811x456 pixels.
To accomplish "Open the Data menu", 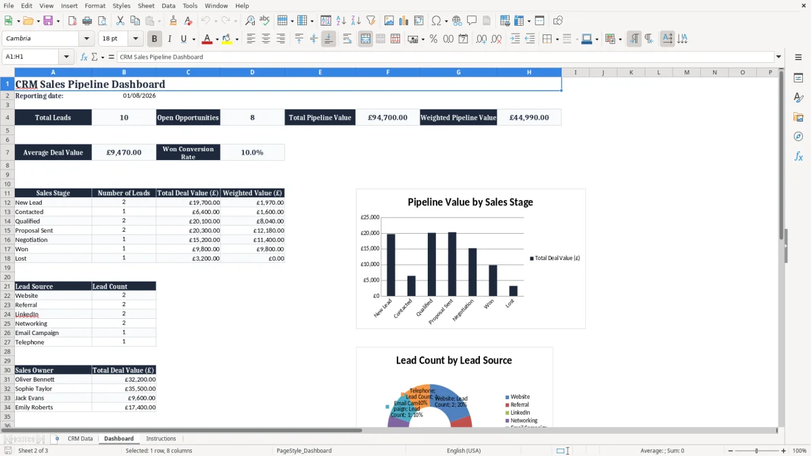I will (168, 5).
